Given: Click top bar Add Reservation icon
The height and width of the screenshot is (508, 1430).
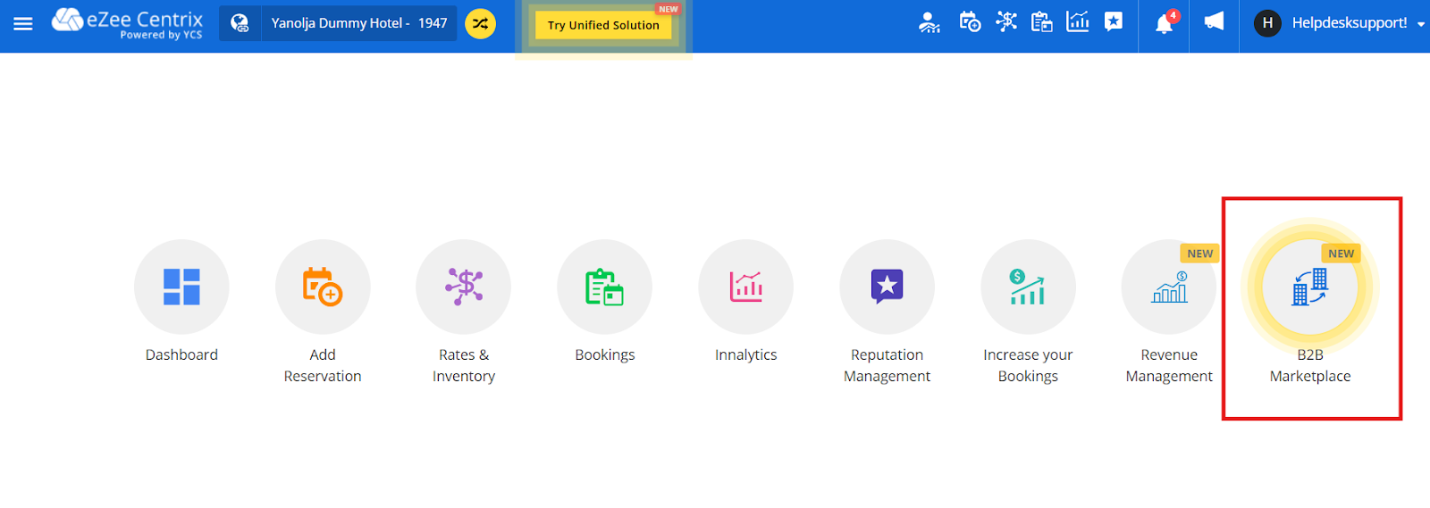Looking at the screenshot, I should pyautogui.click(x=970, y=22).
